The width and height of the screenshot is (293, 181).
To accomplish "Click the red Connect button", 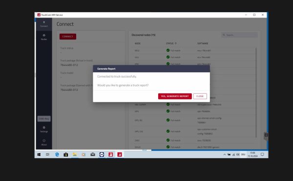I will 68,37.
